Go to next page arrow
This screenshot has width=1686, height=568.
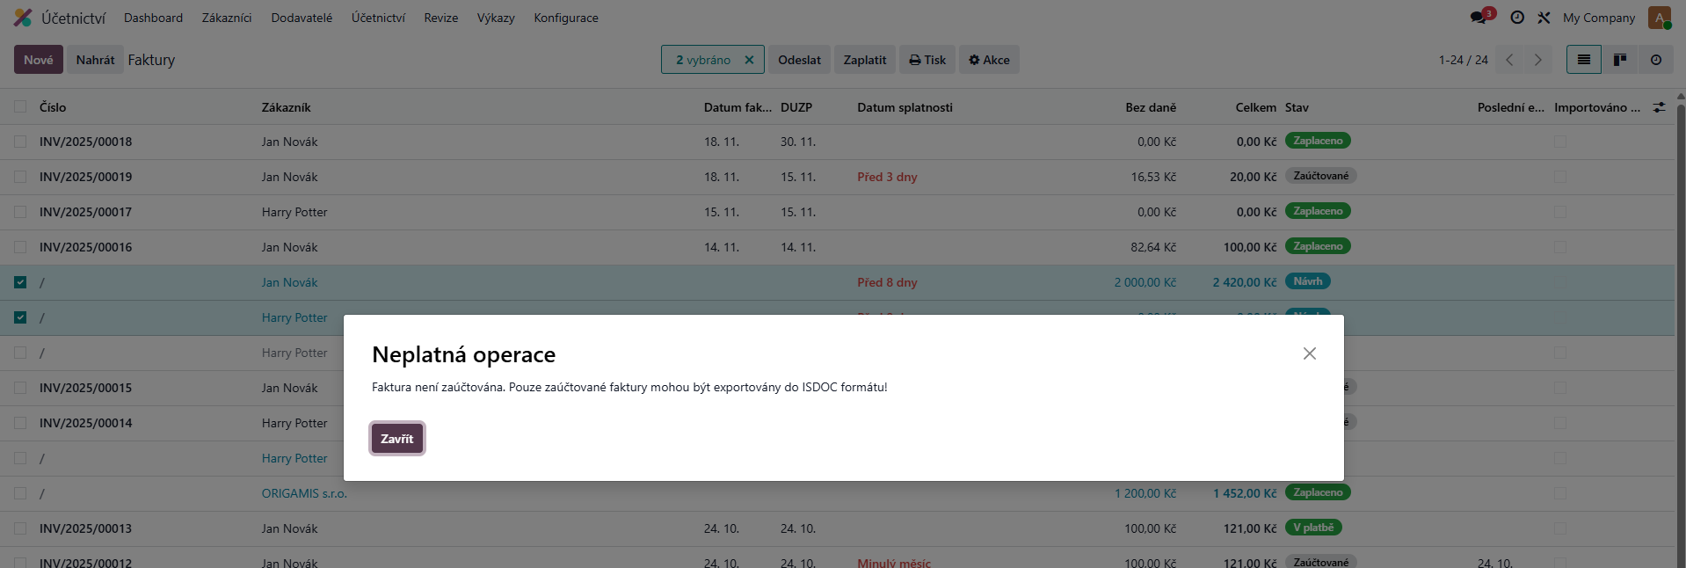click(1537, 60)
